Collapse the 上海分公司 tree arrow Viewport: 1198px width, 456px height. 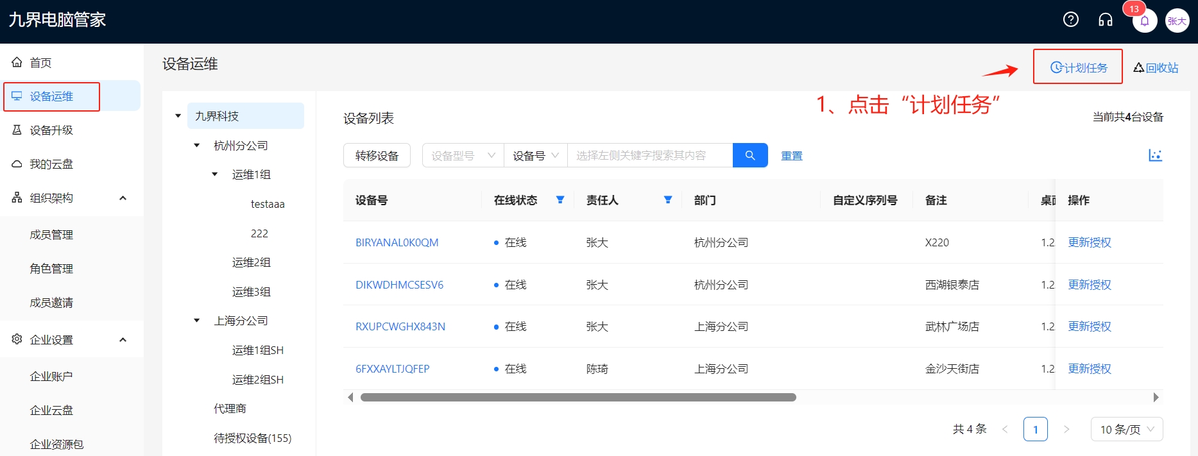197,321
